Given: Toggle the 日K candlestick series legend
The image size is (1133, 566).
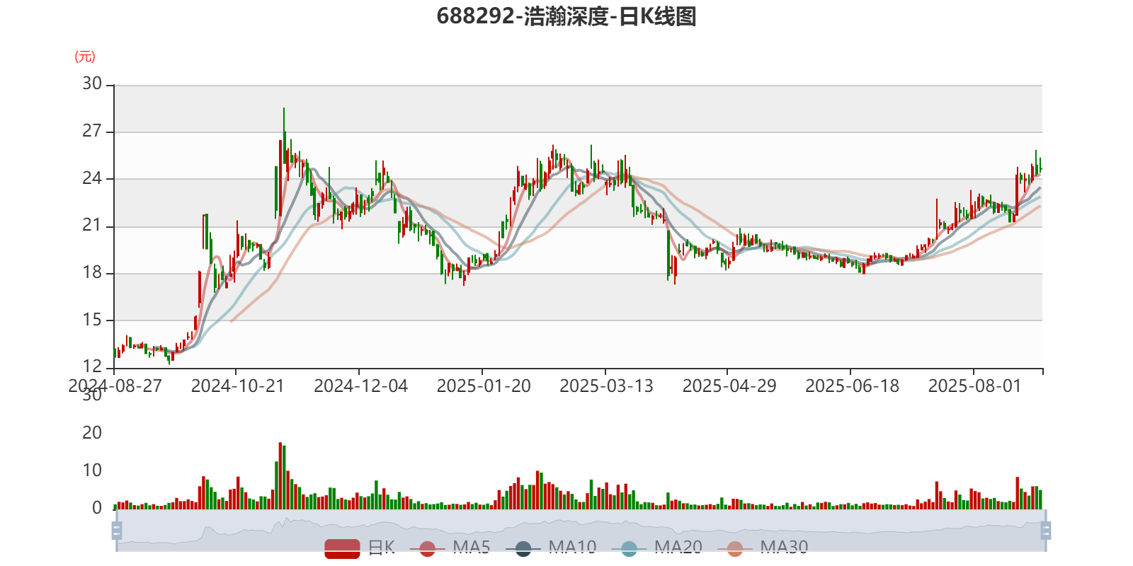Looking at the screenshot, I should click(x=360, y=548).
